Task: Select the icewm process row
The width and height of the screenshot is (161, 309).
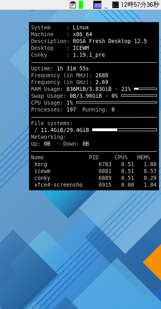Action: click(94, 171)
